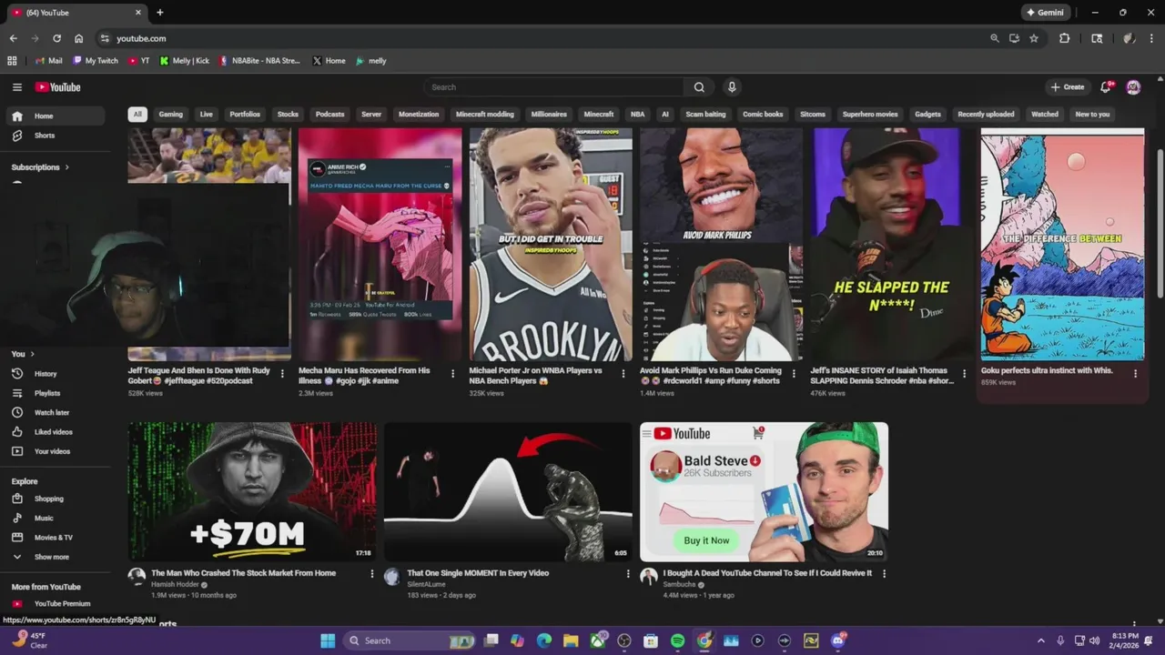This screenshot has height=655, width=1165.
Task: Open options for Stock Market video
Action: 371,574
